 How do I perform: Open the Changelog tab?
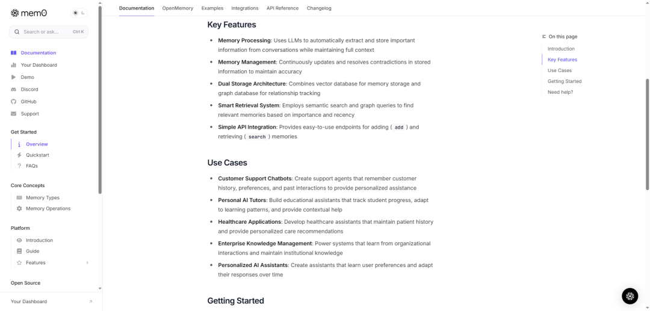pos(319,8)
